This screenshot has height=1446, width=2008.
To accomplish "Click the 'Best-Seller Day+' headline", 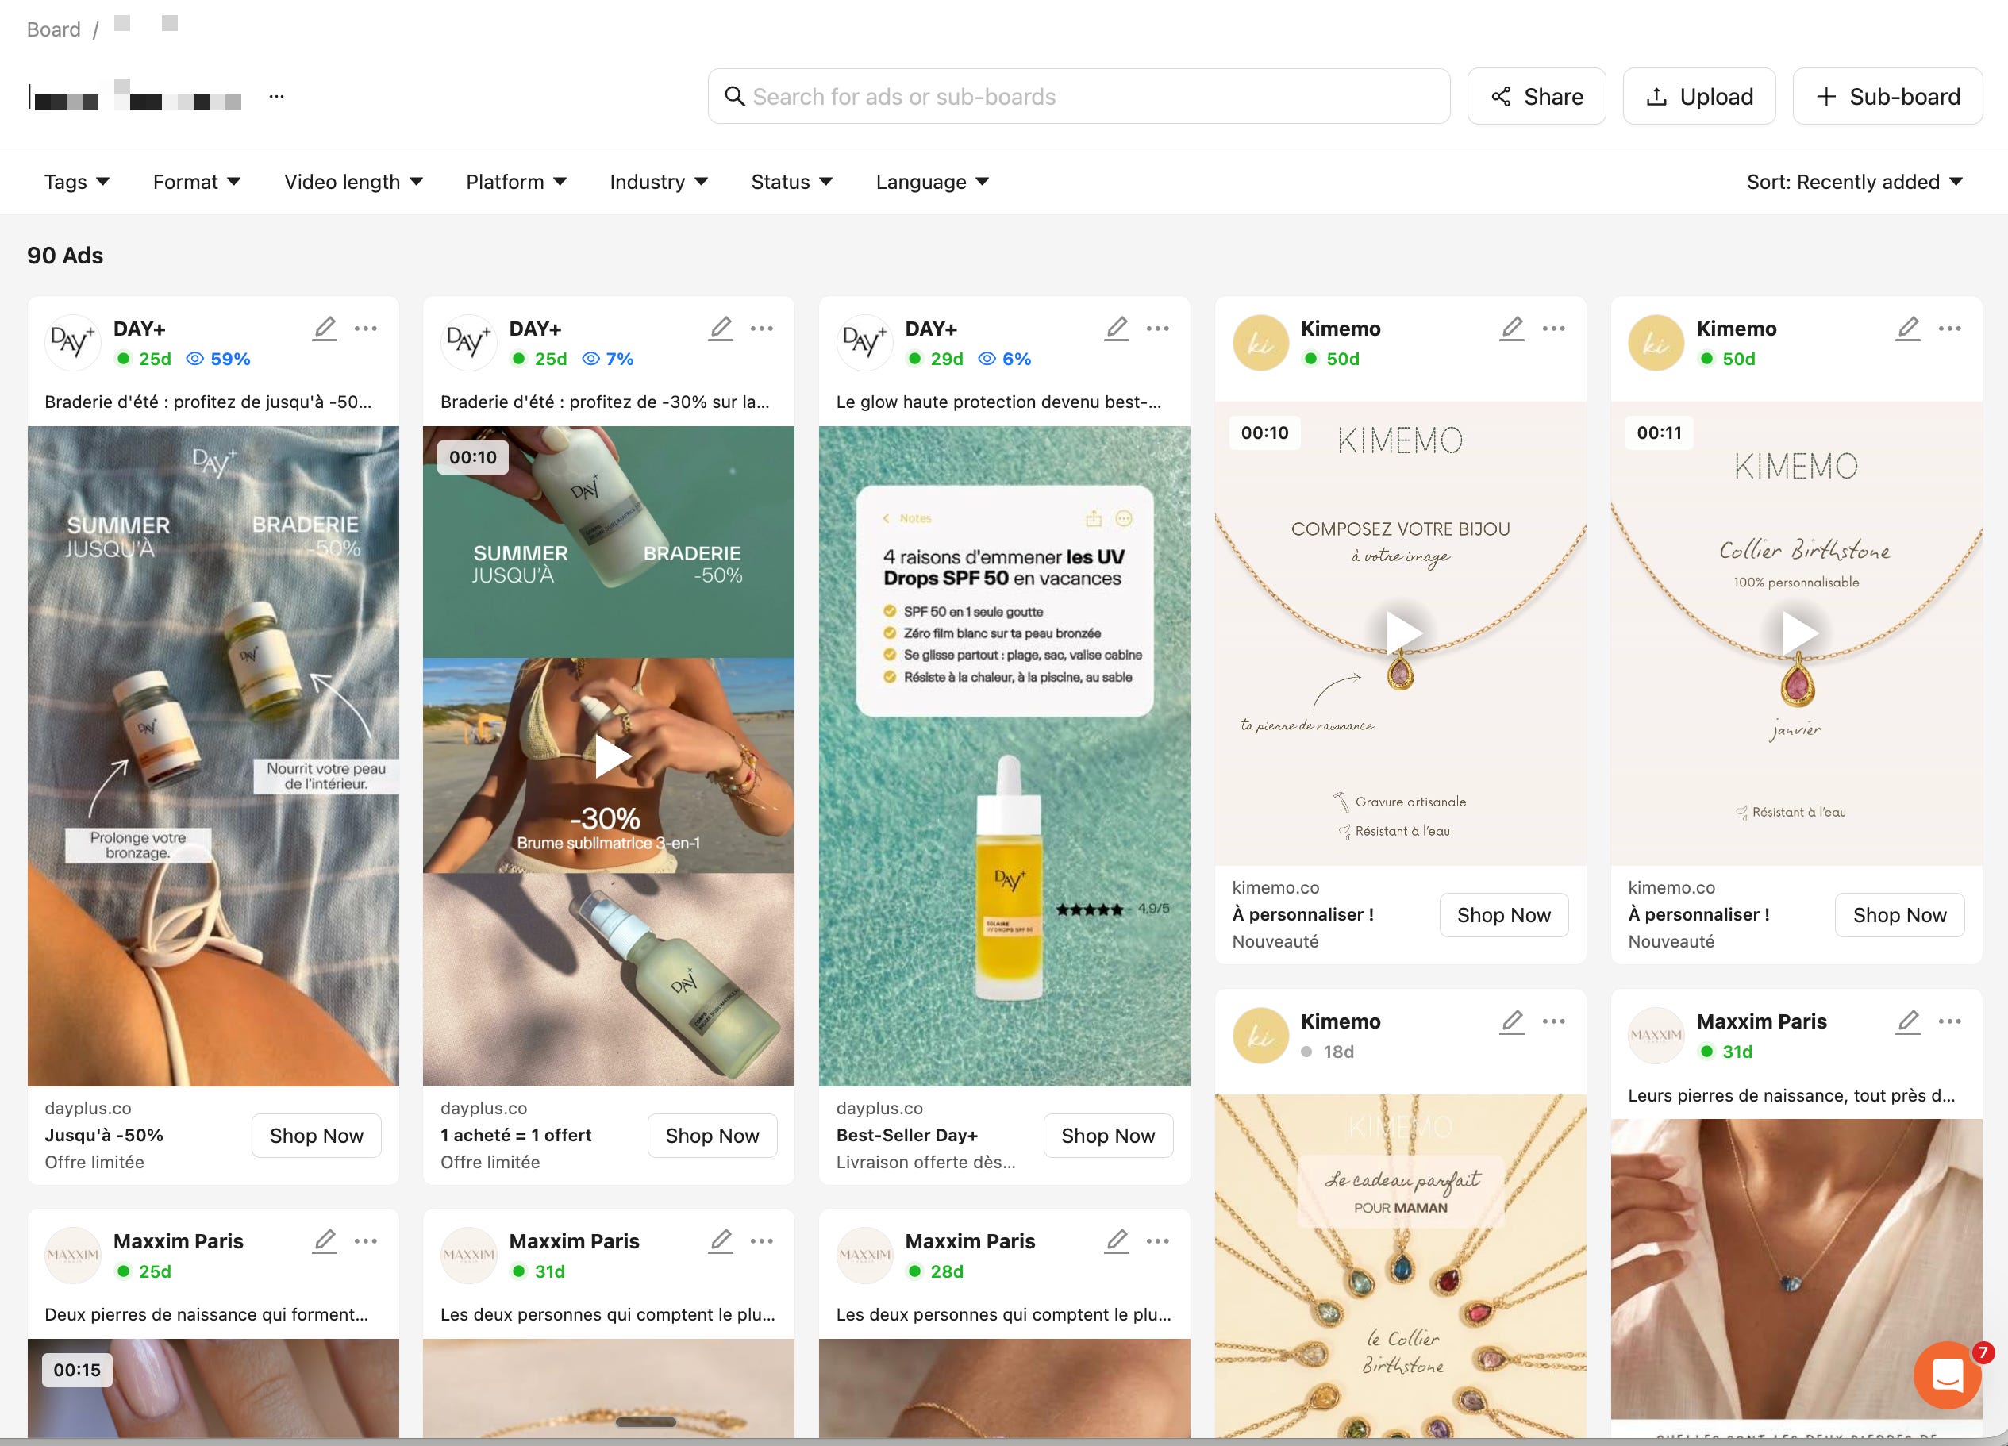I will (x=906, y=1135).
